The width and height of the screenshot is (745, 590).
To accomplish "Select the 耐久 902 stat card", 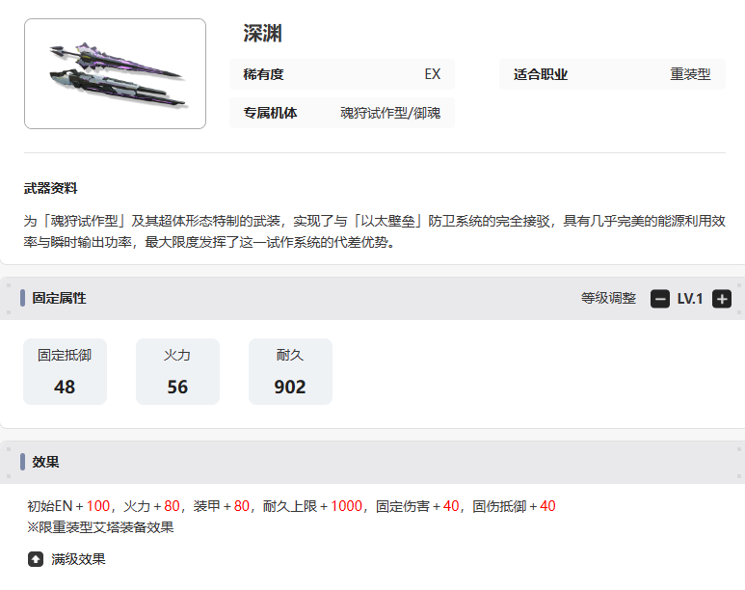I will (290, 371).
